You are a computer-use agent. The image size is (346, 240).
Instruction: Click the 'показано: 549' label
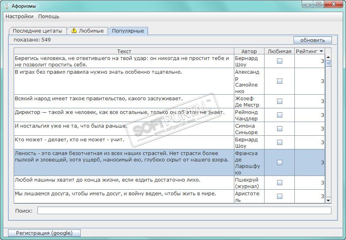32,40
